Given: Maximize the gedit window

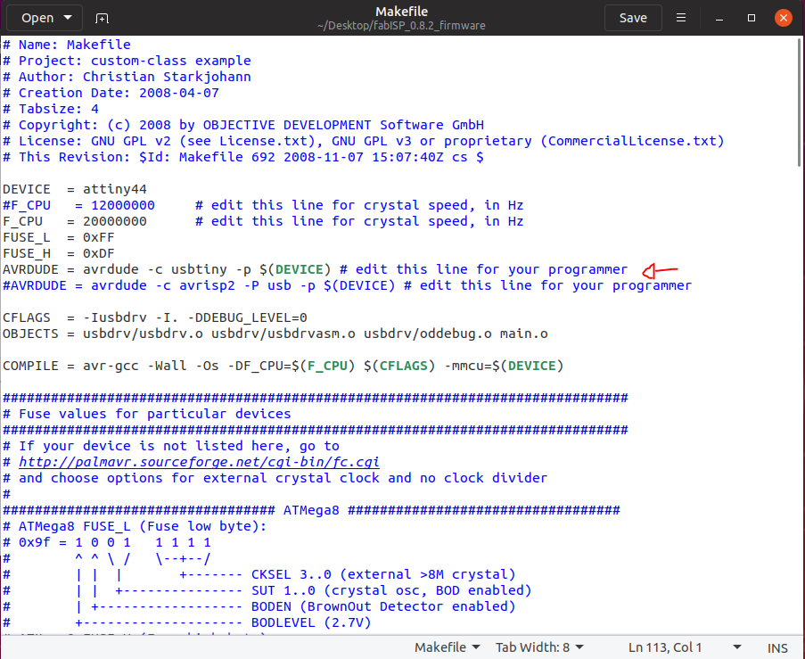Looking at the screenshot, I should pyautogui.click(x=752, y=18).
